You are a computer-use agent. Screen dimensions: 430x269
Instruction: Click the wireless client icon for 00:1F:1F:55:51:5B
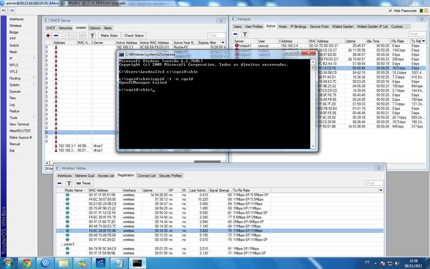68,195
